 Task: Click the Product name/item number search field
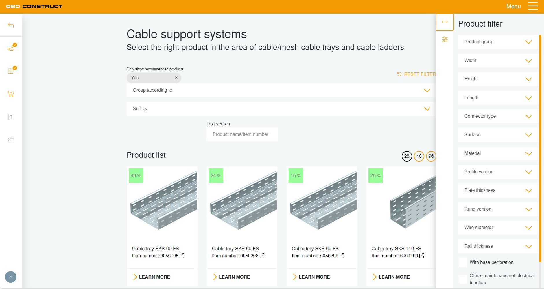pos(242,134)
